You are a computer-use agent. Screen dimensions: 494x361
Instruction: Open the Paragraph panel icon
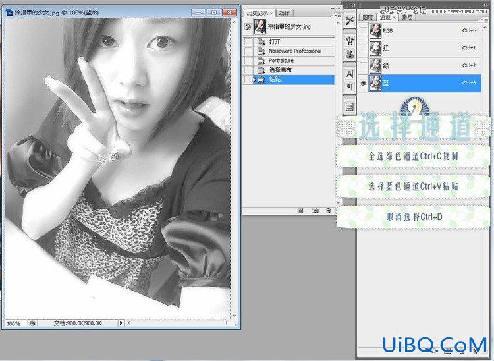[x=349, y=86]
